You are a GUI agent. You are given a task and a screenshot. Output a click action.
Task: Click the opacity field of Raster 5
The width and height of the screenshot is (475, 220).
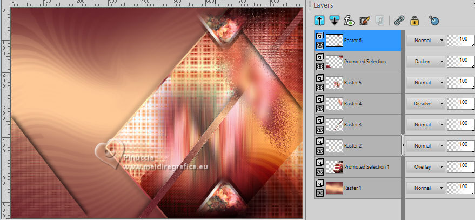(x=461, y=82)
